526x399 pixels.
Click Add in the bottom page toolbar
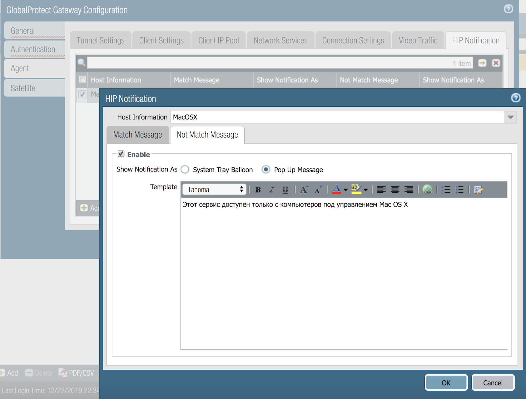pyautogui.click(x=9, y=373)
